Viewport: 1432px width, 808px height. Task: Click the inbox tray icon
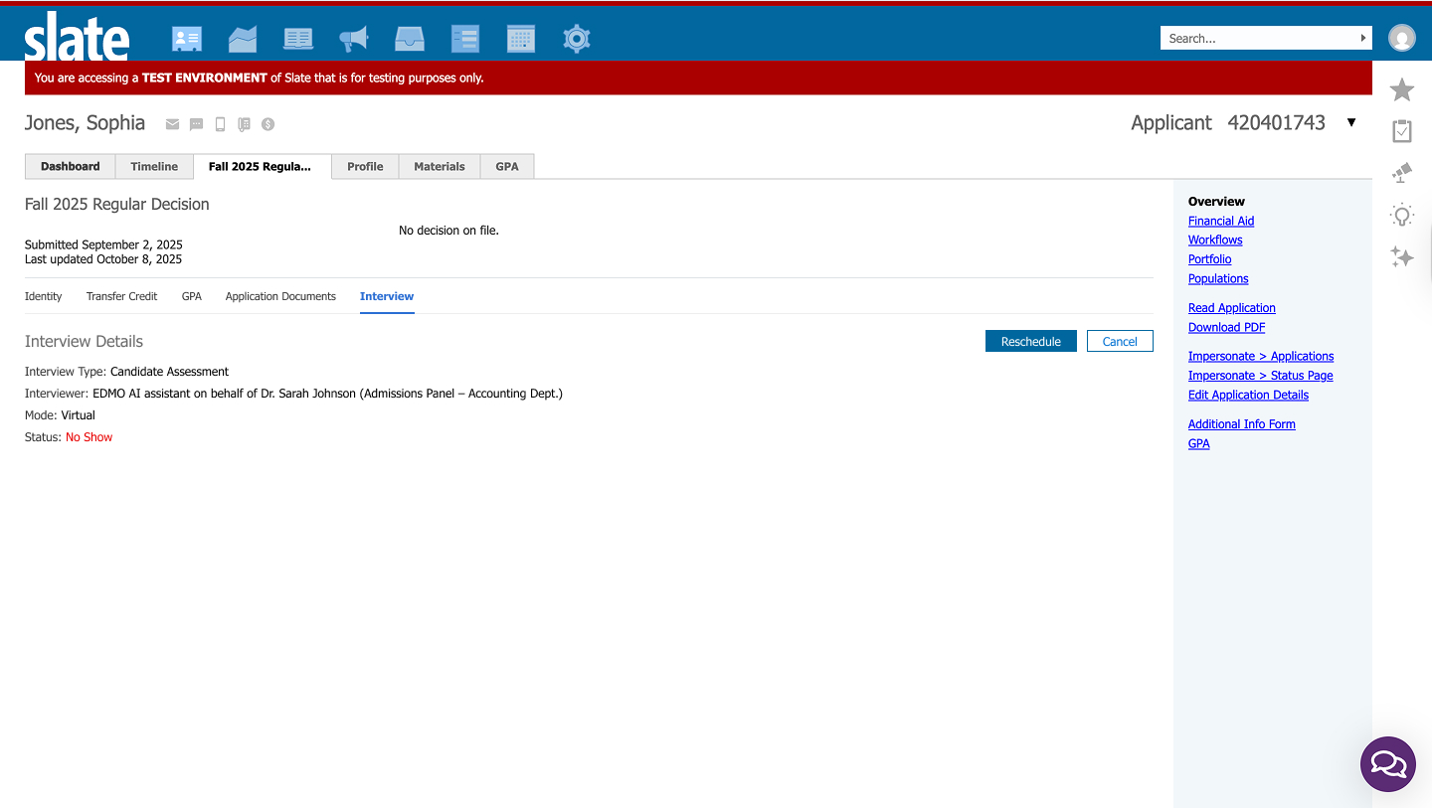409,39
